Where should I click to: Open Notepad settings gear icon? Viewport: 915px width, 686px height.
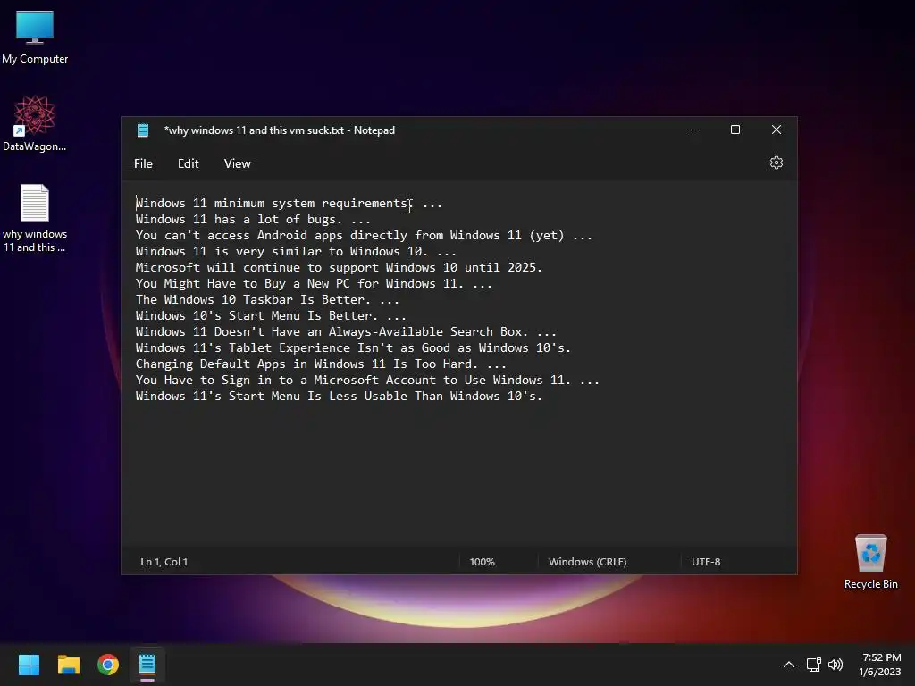776,163
